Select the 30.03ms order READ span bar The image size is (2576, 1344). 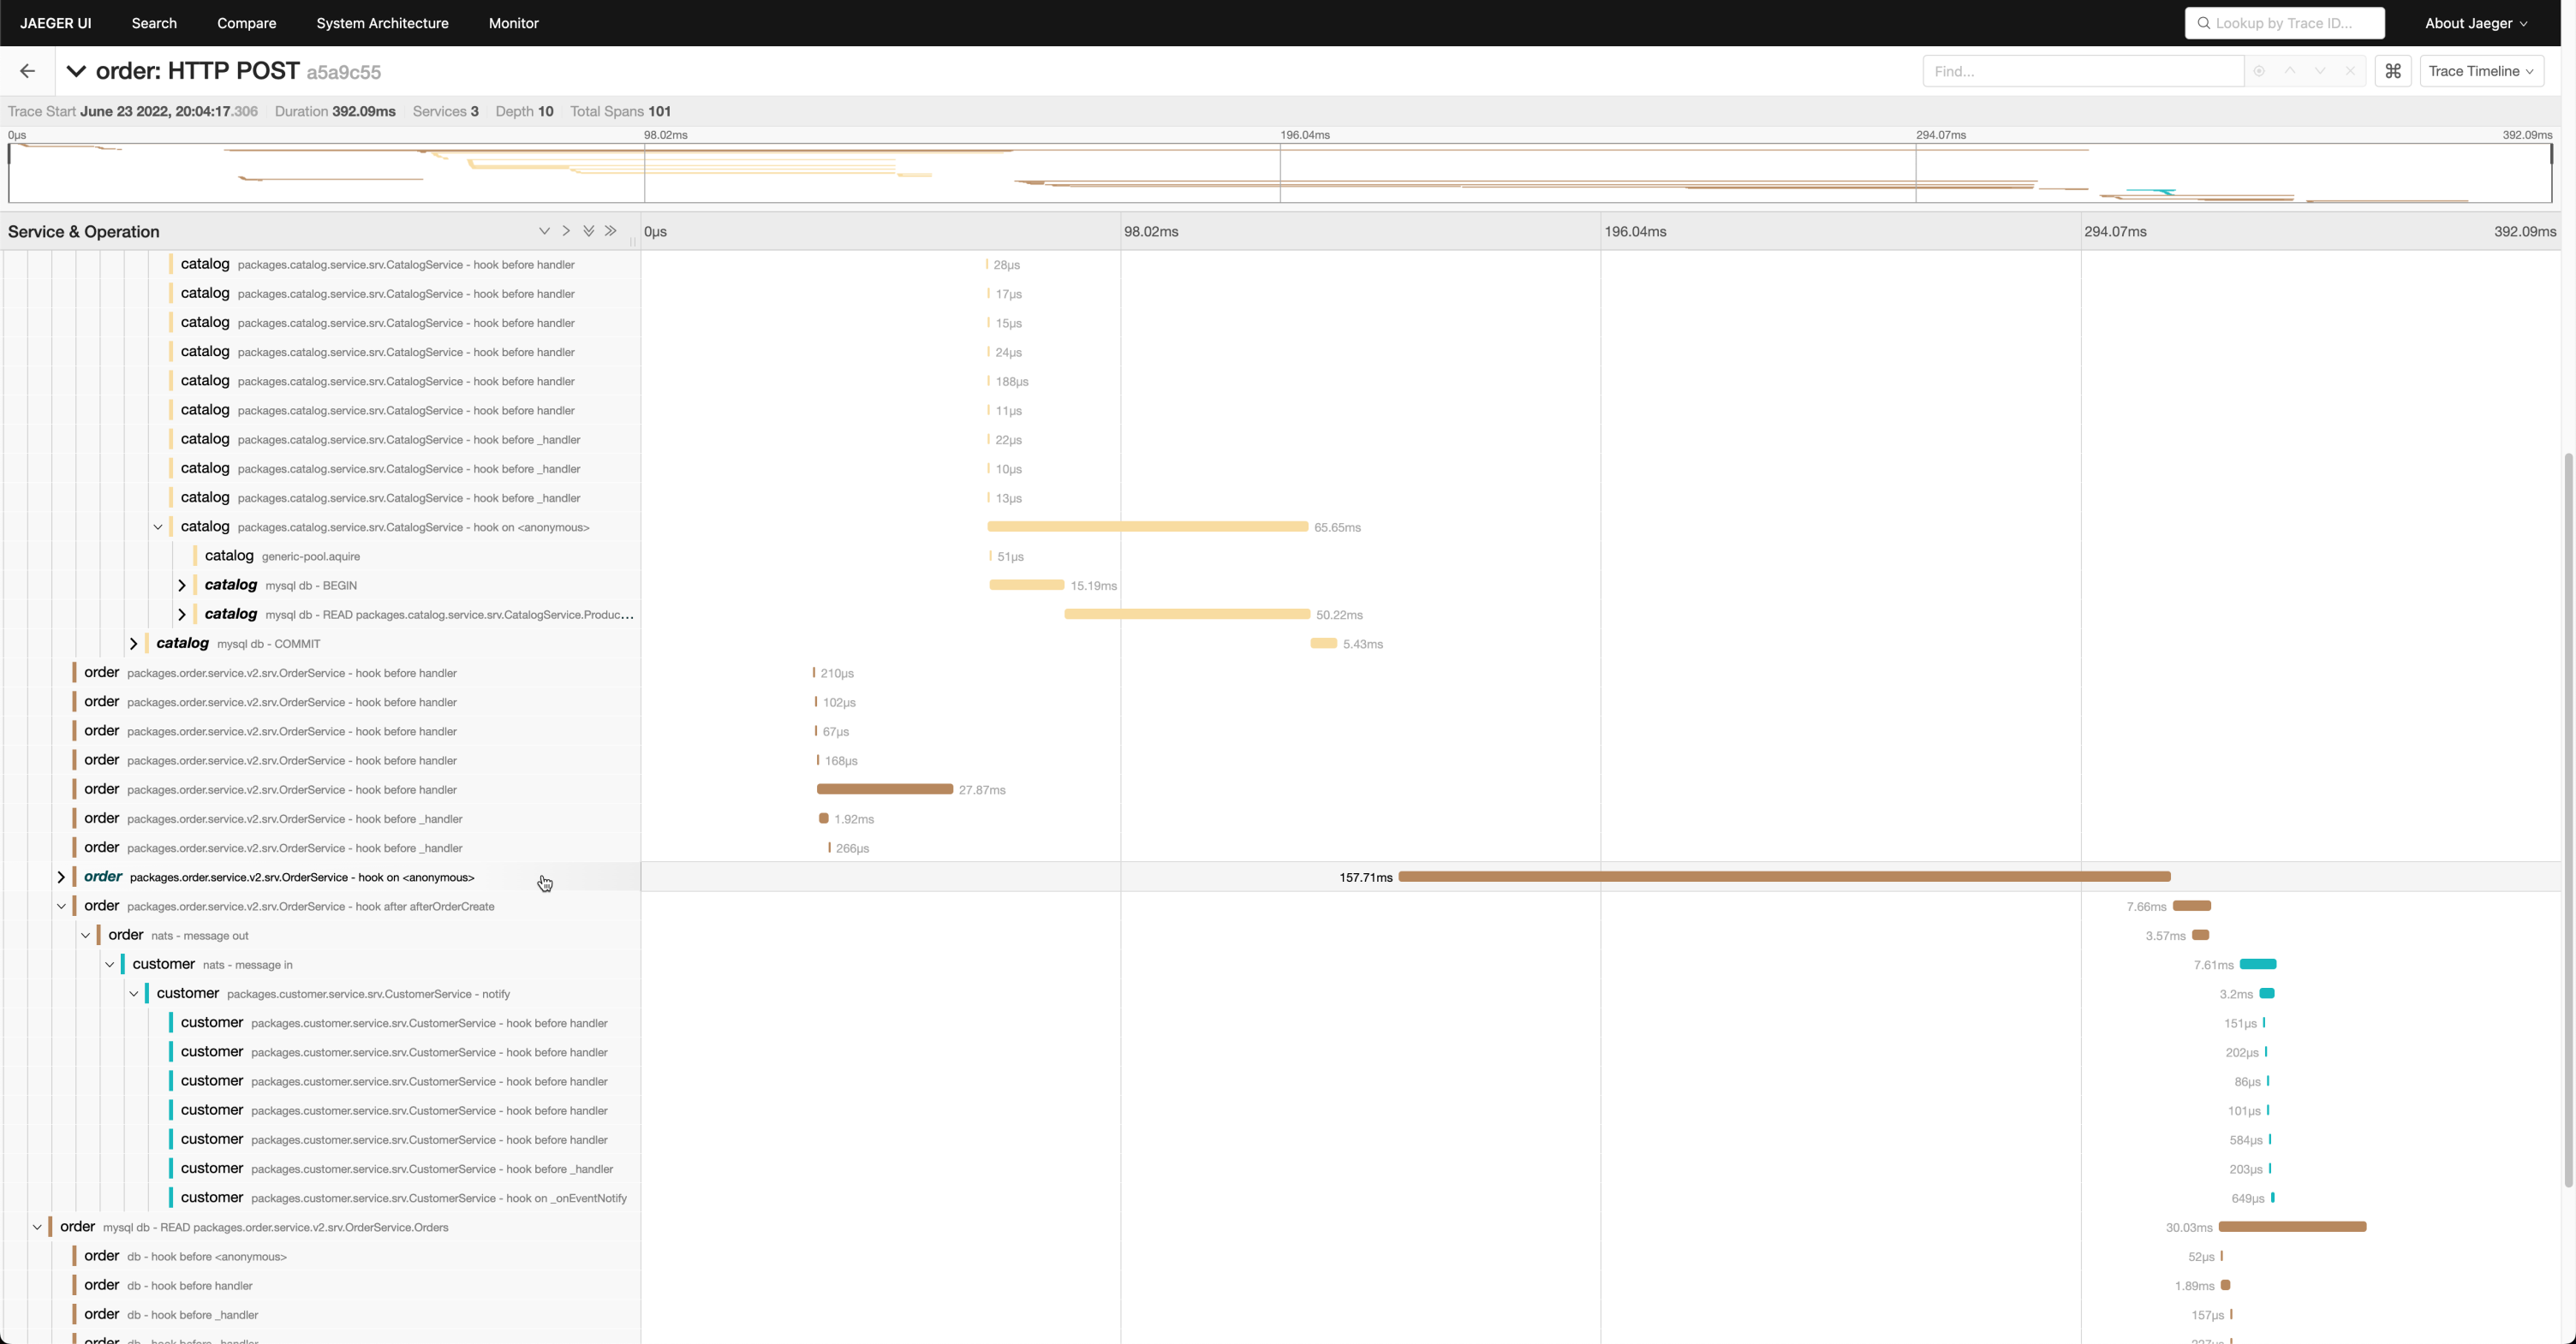2292,1226
